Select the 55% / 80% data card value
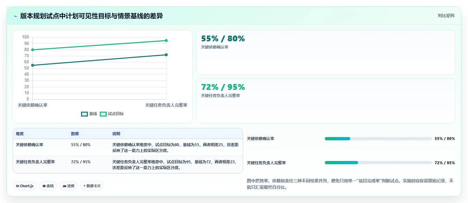Image resolution: width=468 pixels, height=203 pixels. pyautogui.click(x=223, y=39)
